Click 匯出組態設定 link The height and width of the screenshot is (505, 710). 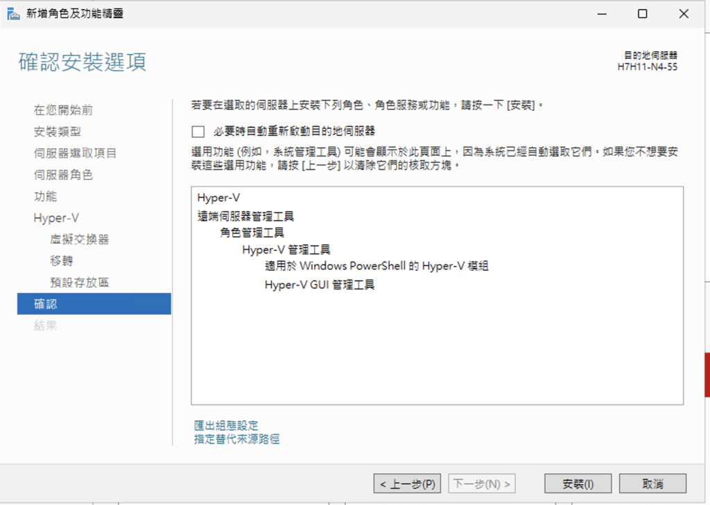coord(226,425)
